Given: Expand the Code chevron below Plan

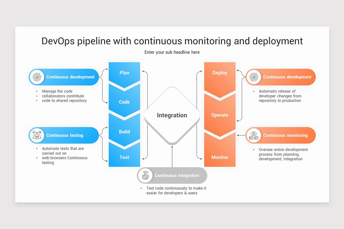Looking at the screenshot, I should (124, 102).
